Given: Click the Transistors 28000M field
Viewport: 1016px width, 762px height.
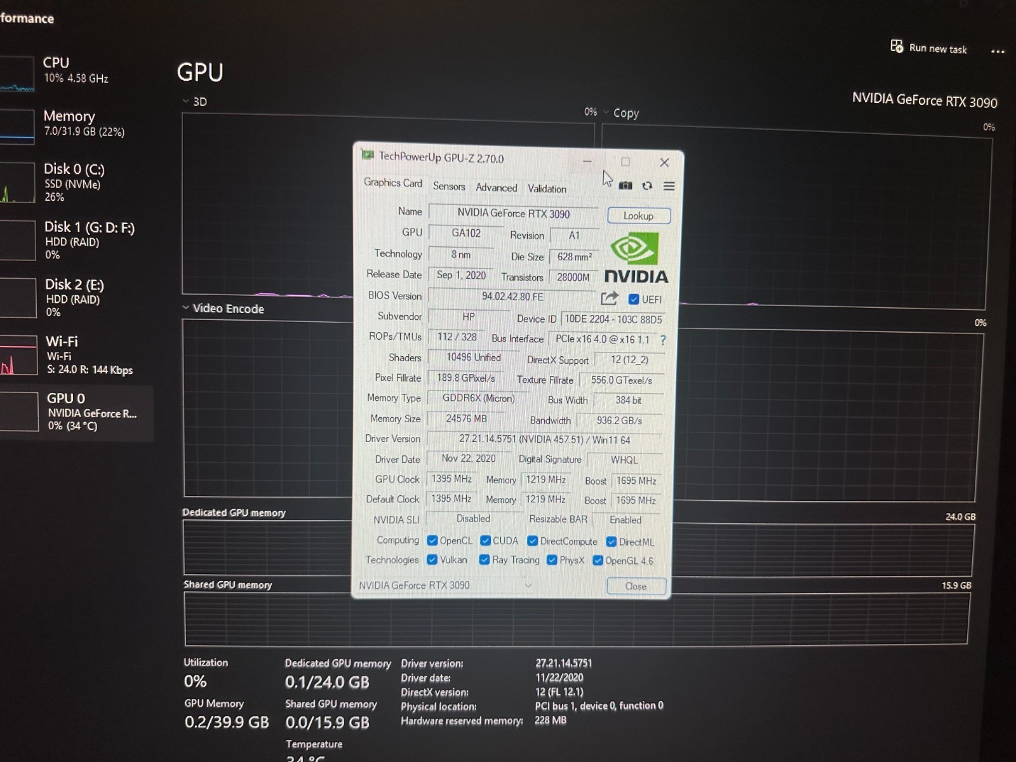Looking at the screenshot, I should pyautogui.click(x=573, y=277).
